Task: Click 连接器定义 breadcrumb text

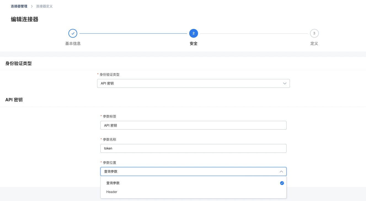Action: pyautogui.click(x=44, y=6)
